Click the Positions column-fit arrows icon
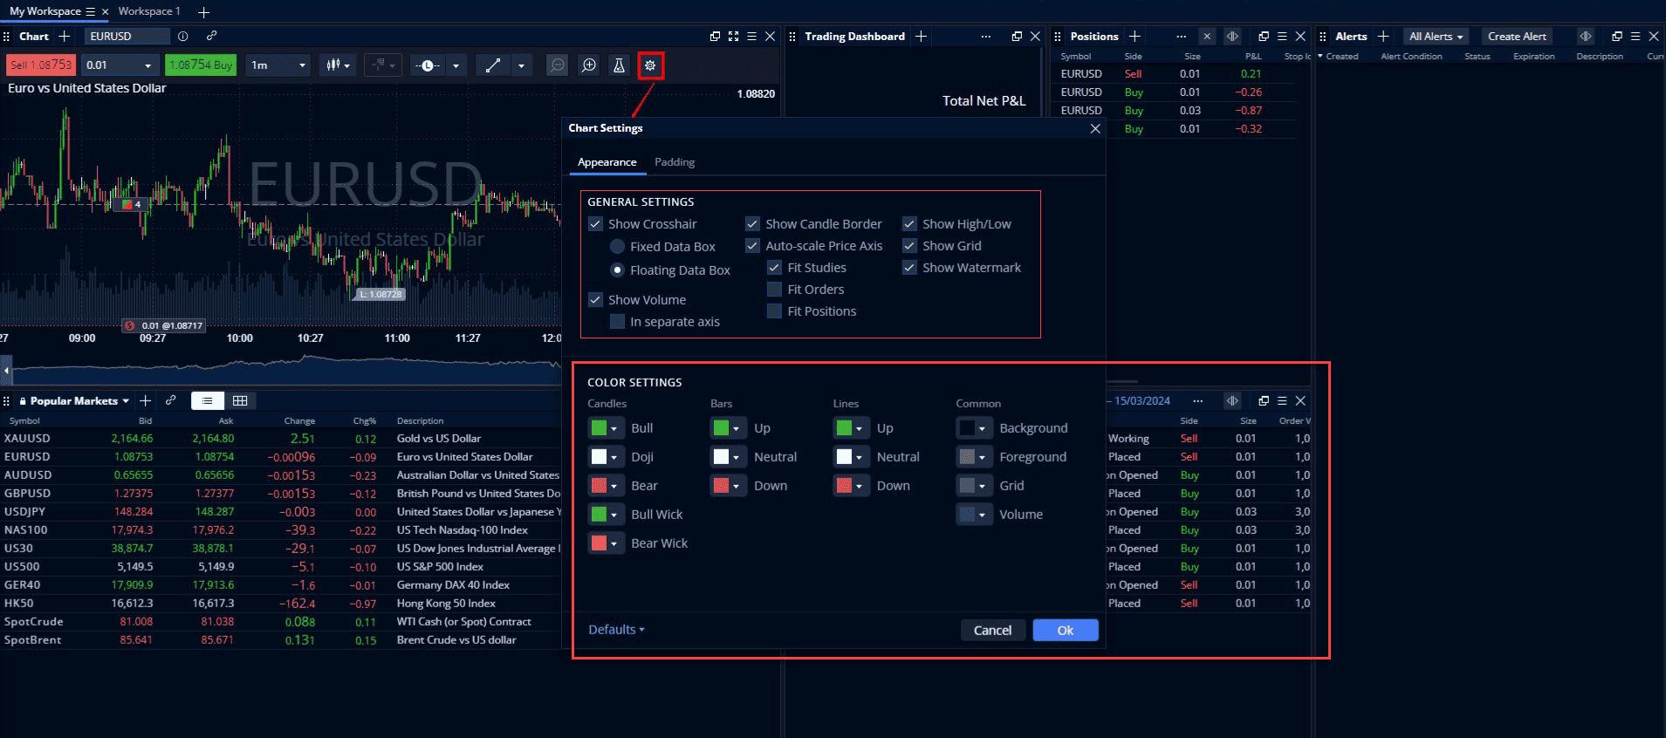Viewport: 1666px width, 738px height. coord(1232,36)
